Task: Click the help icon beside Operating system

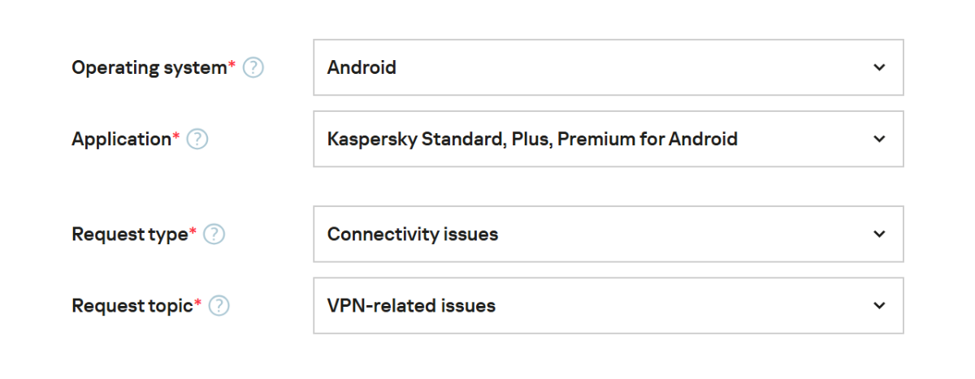Action: (253, 68)
